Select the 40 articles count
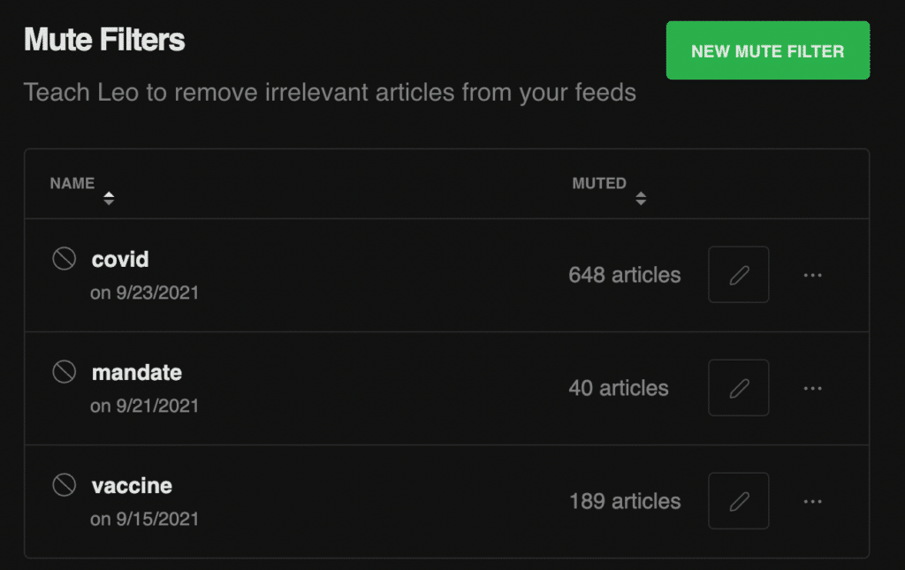This screenshot has width=905, height=570. tap(618, 388)
